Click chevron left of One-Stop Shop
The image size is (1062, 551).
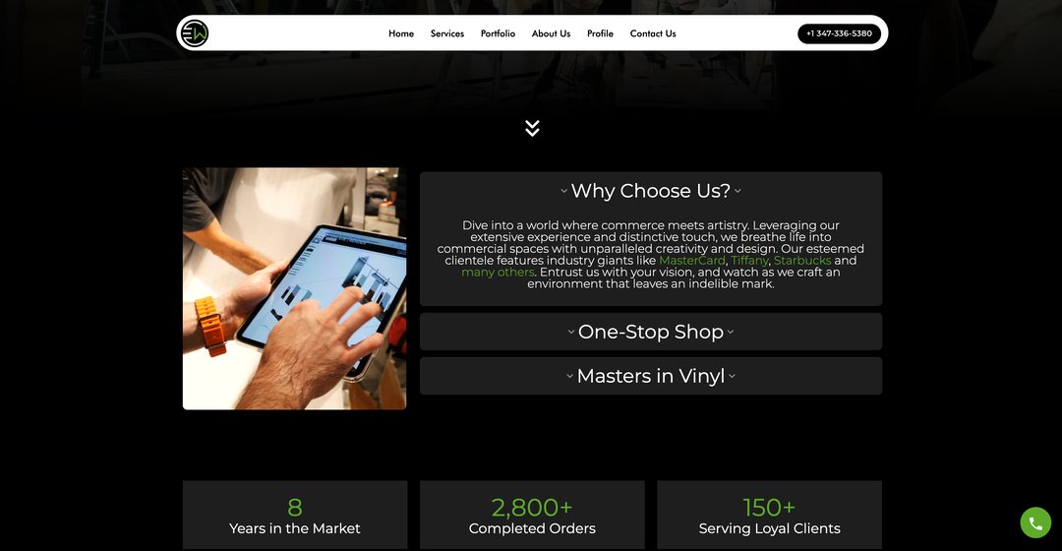point(571,333)
